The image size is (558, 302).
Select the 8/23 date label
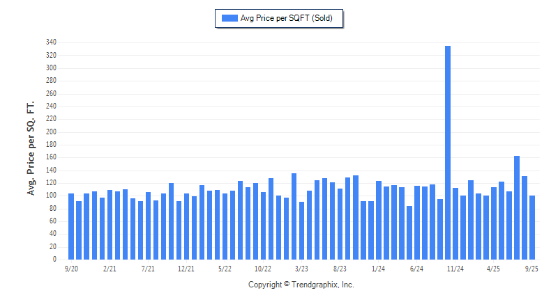(340, 268)
